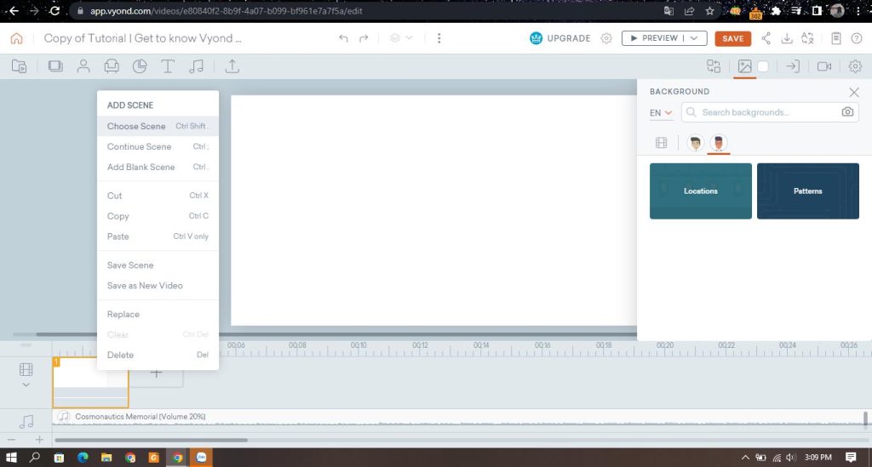The image size is (872, 467).
Task: Open the Audio library music note icon
Action: pyautogui.click(x=197, y=66)
